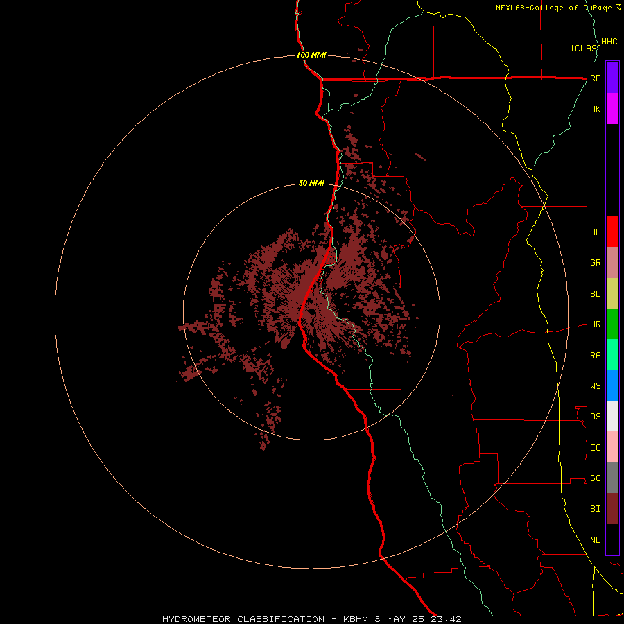Click the BI legend label

point(595,509)
